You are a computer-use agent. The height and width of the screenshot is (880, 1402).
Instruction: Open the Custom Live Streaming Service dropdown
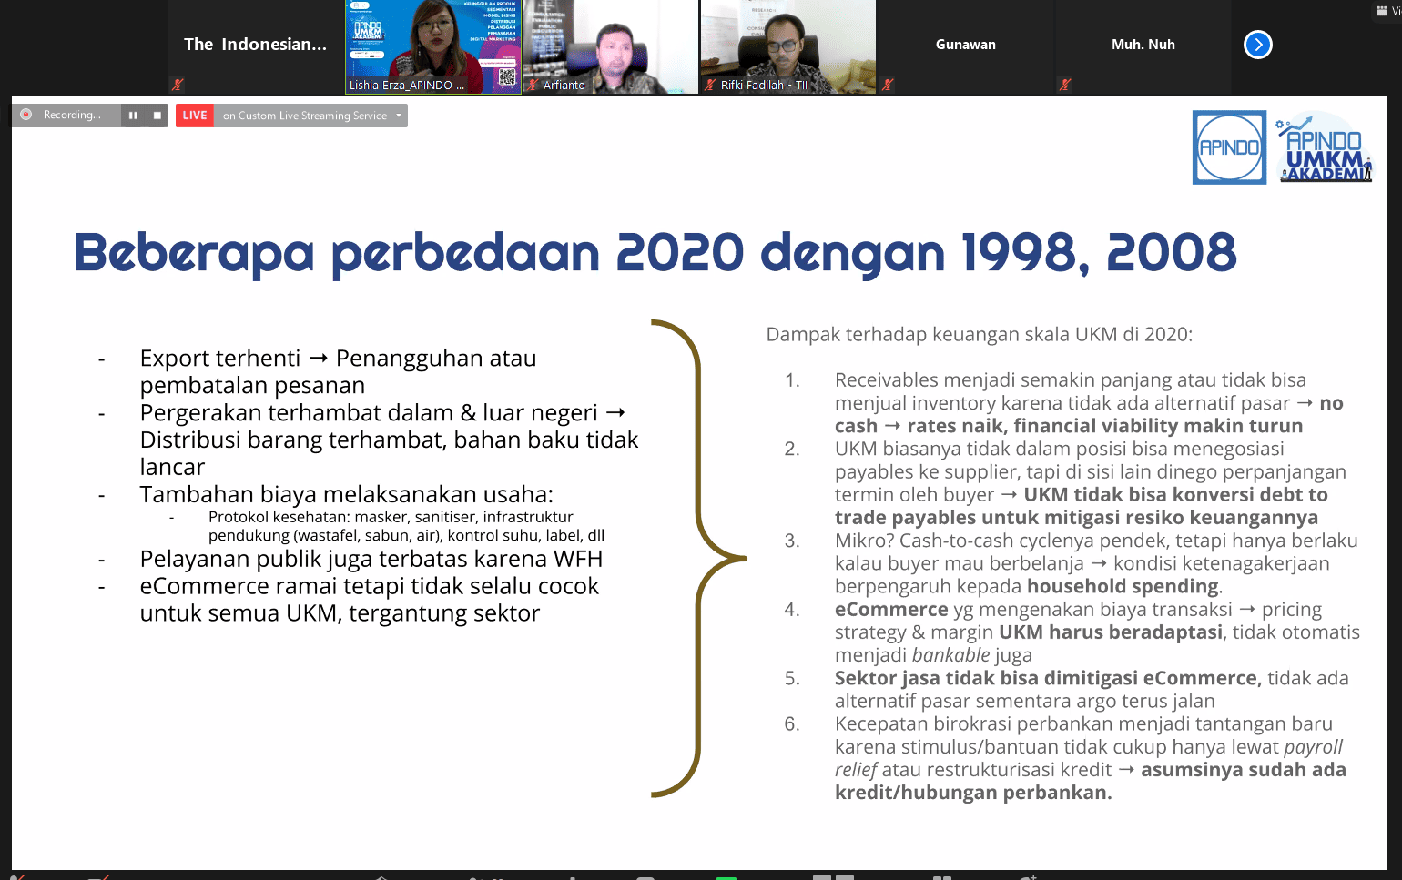[398, 116]
